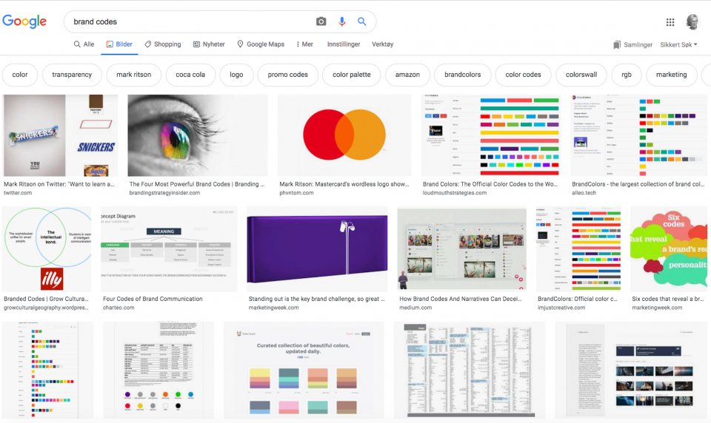Click 'BrandColors - the largest collection' title

point(638,184)
